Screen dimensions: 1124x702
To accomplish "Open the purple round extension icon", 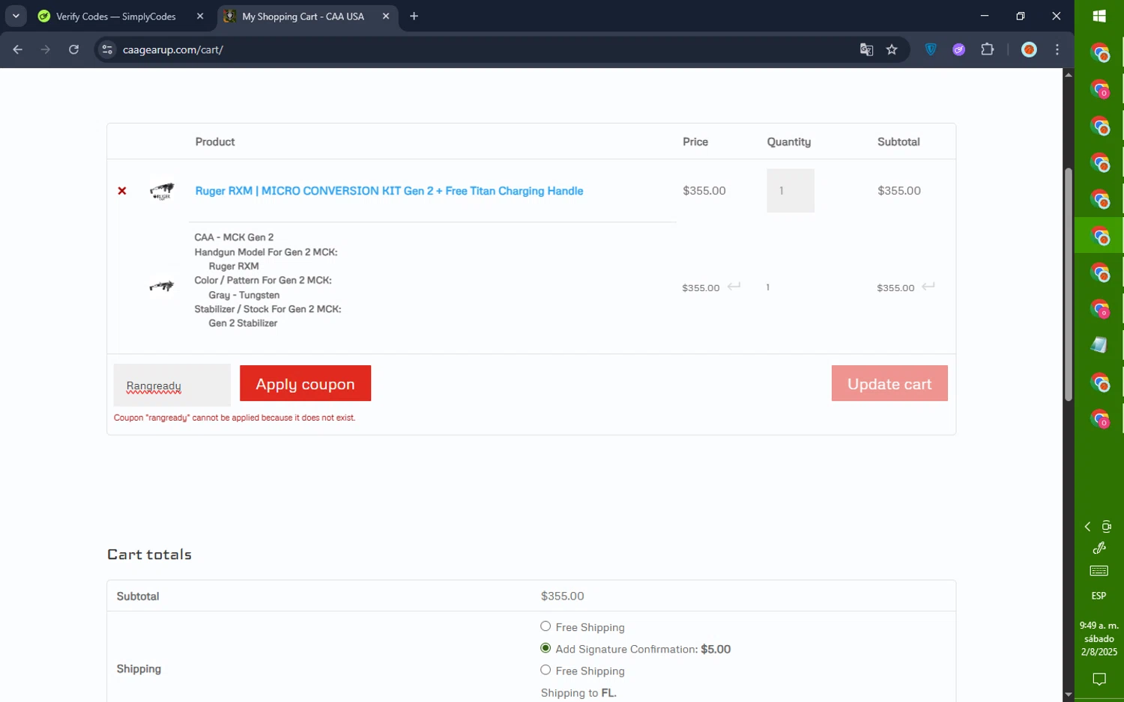I will coord(959,49).
